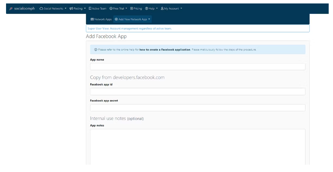Focus the Facebook app secret field
This screenshot has height=172, width=333.
point(197,107)
